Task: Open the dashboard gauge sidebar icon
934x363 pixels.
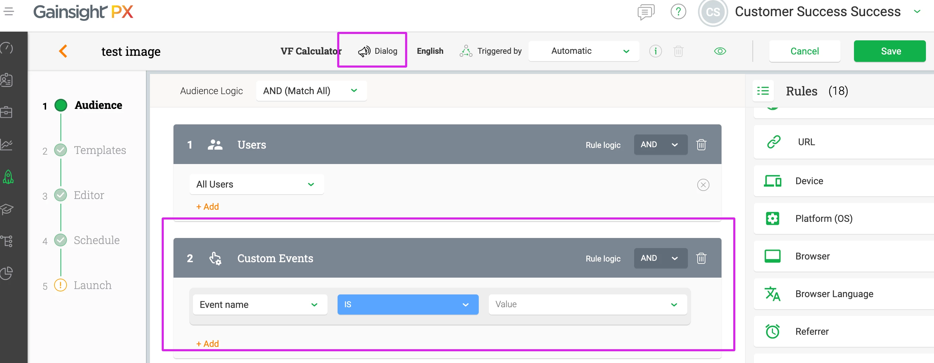Action: (7, 48)
